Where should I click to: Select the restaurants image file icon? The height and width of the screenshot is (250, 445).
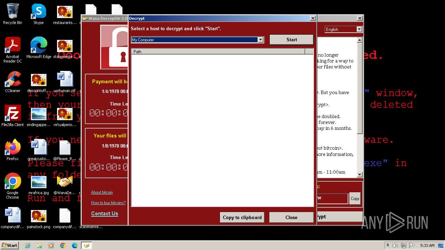click(x=65, y=15)
